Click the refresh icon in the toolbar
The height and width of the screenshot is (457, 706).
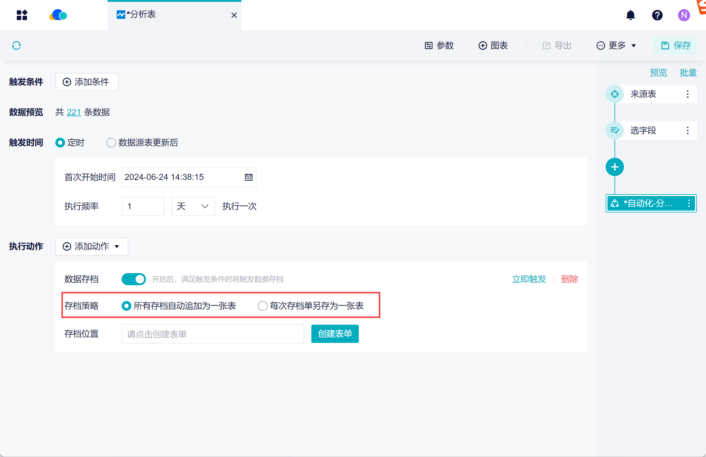point(16,46)
